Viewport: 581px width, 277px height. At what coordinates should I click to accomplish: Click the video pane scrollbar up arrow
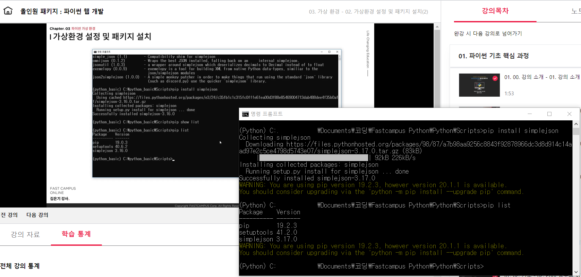(x=437, y=26)
